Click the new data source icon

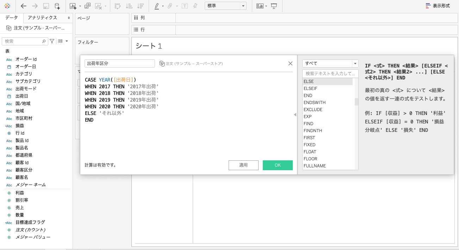click(x=57, y=6)
